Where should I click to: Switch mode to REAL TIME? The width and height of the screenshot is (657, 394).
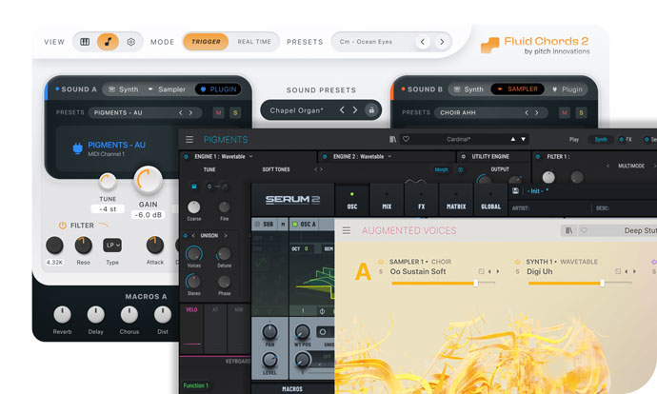pyautogui.click(x=254, y=42)
